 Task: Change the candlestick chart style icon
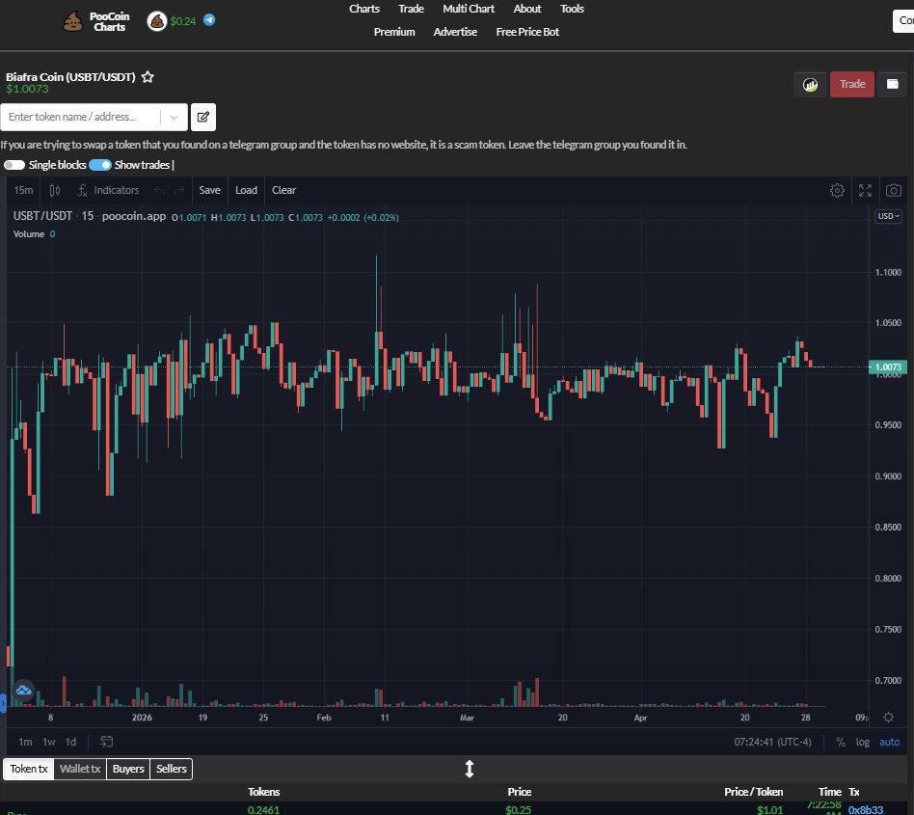55,191
